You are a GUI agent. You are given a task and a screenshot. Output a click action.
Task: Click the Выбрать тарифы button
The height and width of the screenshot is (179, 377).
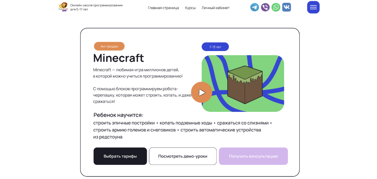pyautogui.click(x=120, y=156)
